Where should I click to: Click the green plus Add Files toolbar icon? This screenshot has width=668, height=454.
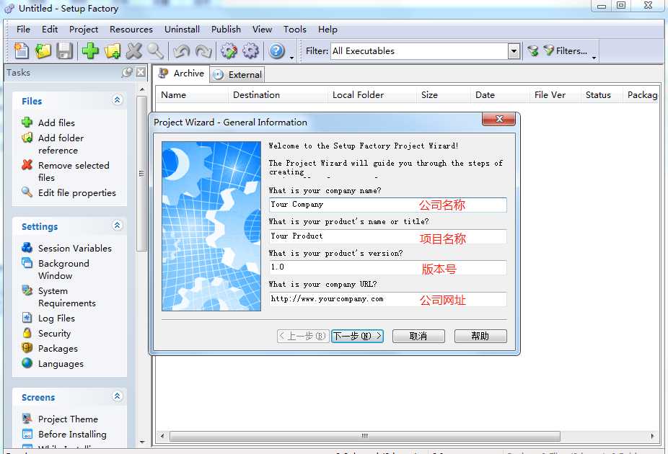pos(90,51)
